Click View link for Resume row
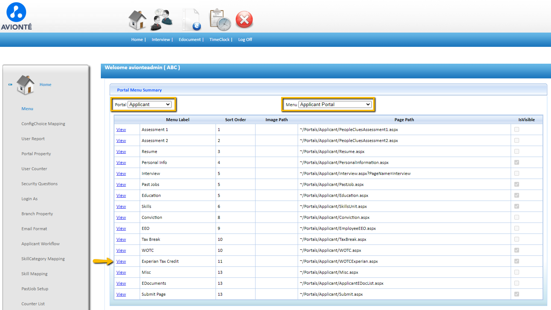The image size is (551, 310). pos(121,152)
